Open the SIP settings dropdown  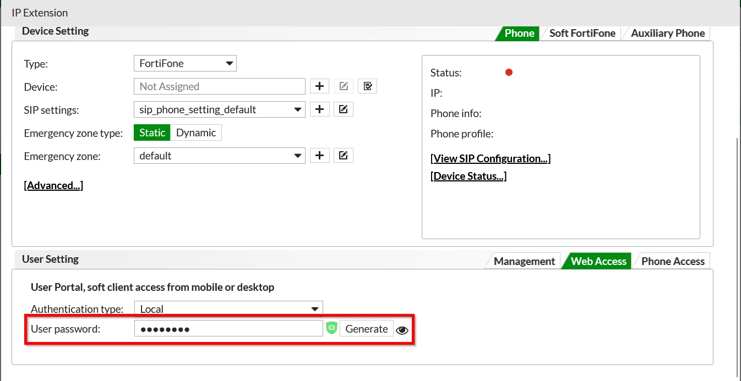219,109
